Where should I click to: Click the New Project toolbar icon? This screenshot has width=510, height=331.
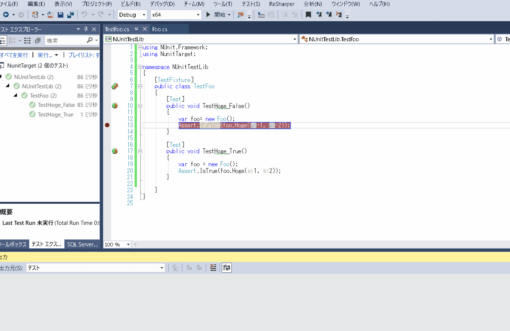(x=35, y=15)
